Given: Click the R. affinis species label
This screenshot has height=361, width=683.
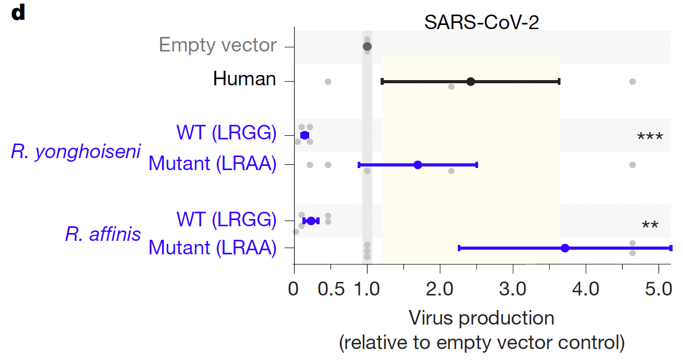Looking at the screenshot, I should tap(103, 234).
